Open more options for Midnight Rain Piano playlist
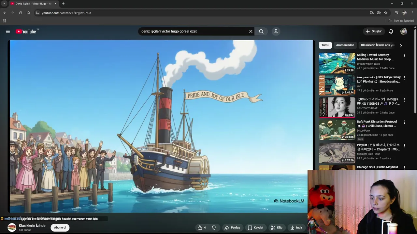The width and height of the screenshot is (417, 234). [404, 146]
